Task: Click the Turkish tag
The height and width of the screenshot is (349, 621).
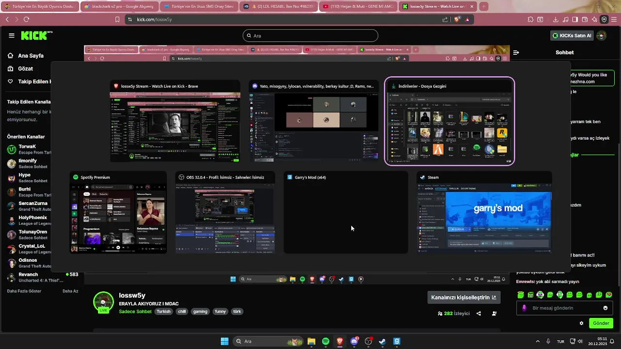Action: pyautogui.click(x=163, y=312)
